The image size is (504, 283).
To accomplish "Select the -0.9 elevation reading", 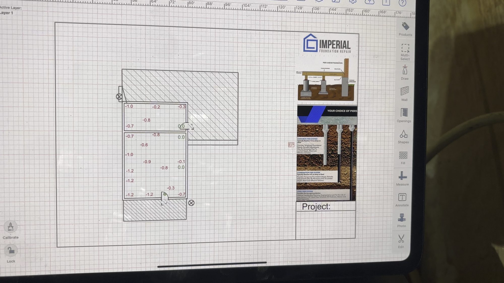I will (x=147, y=162).
